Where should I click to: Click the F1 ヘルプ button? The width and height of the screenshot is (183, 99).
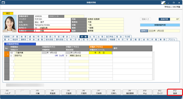(8, 92)
